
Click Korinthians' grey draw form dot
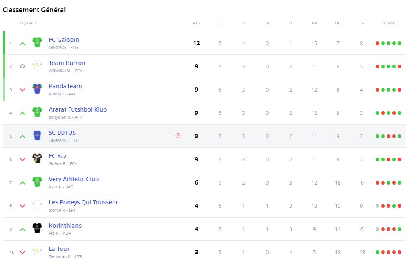pos(377,229)
